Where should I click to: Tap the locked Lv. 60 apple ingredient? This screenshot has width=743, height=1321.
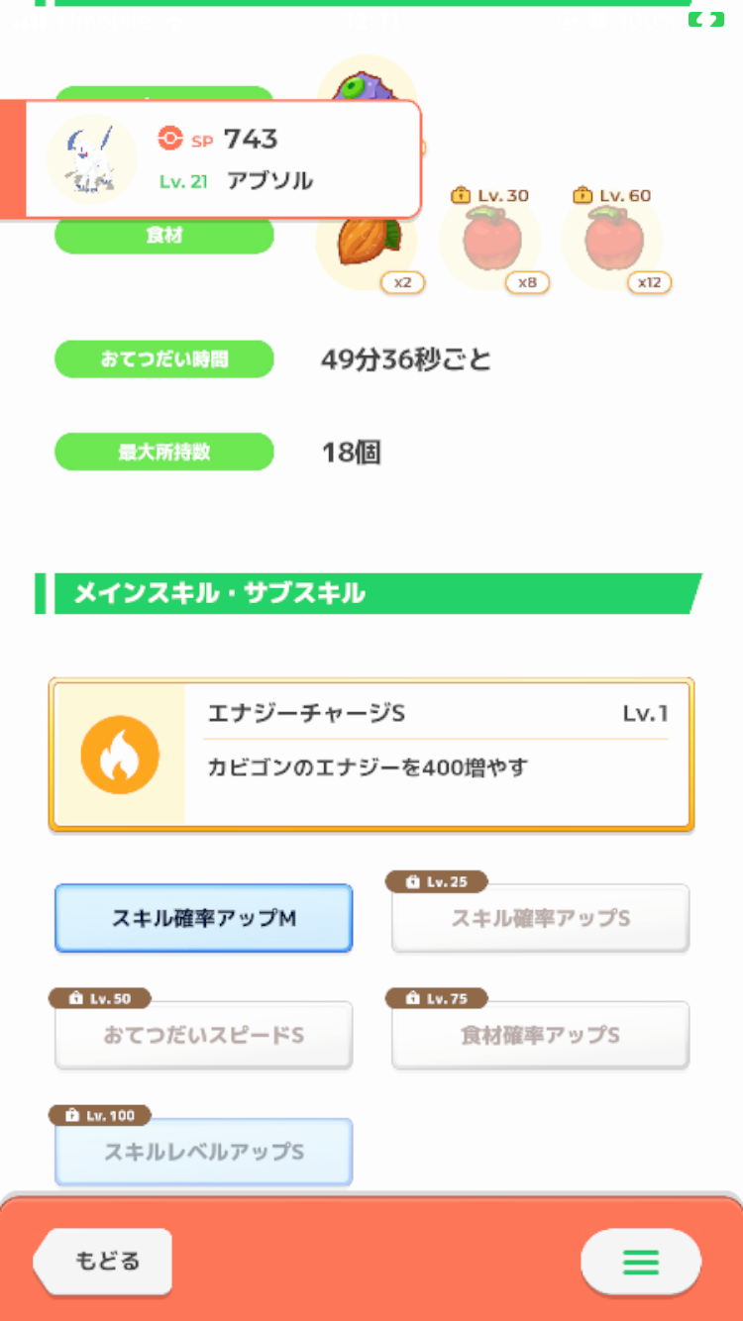(x=612, y=241)
